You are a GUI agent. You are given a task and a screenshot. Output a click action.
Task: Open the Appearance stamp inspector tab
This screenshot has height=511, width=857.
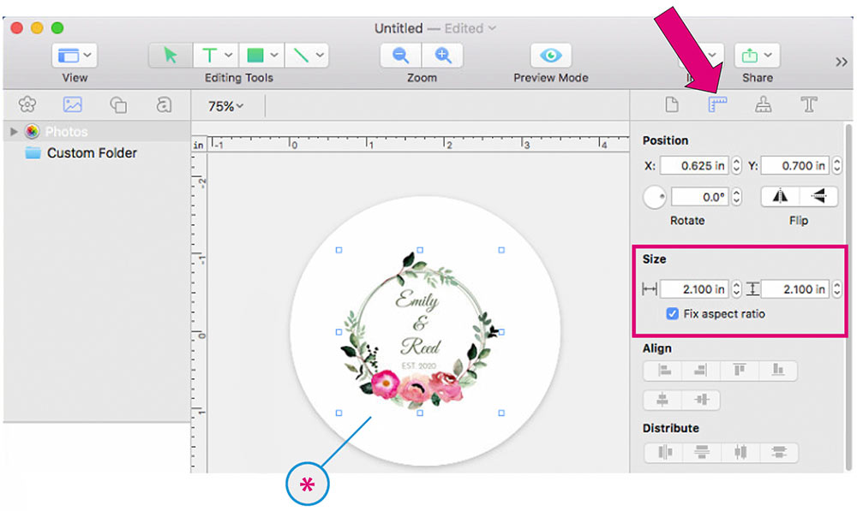point(763,104)
